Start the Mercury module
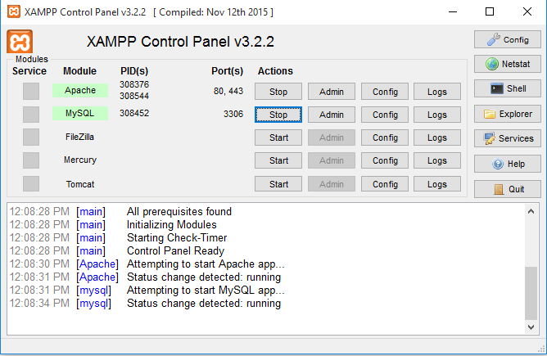547x356 pixels. [278, 160]
